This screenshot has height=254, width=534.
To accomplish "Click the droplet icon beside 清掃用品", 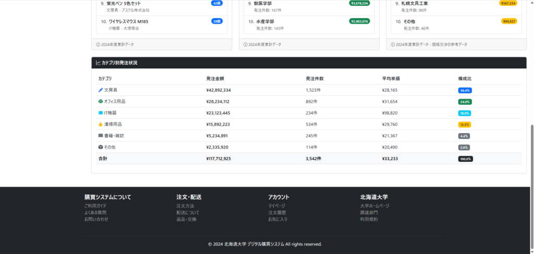I will 101,125.
